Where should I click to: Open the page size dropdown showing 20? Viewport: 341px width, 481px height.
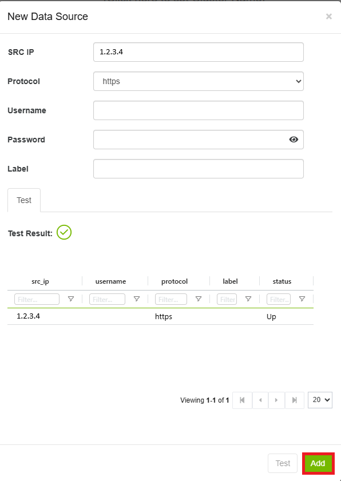click(x=320, y=400)
